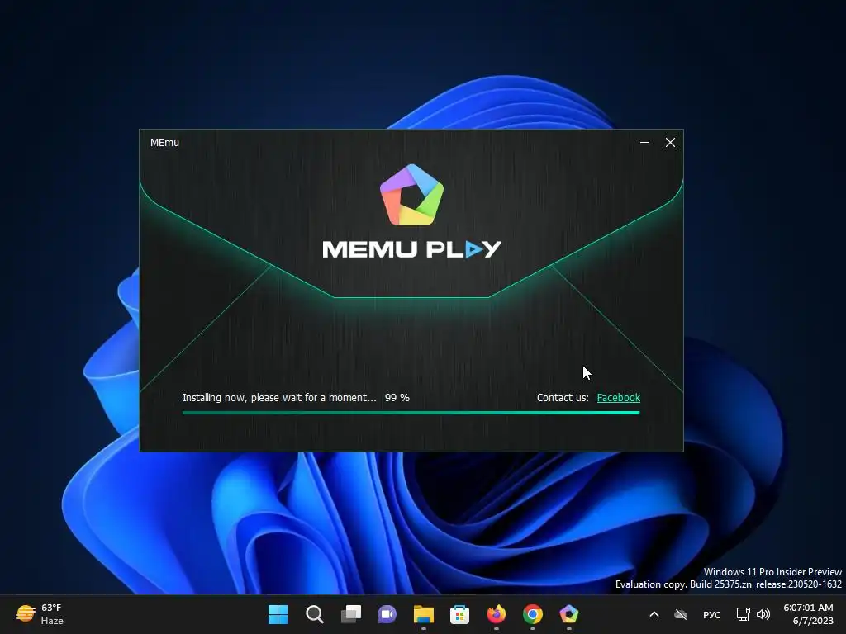Open taskbar Search
The width and height of the screenshot is (846, 634).
point(315,614)
